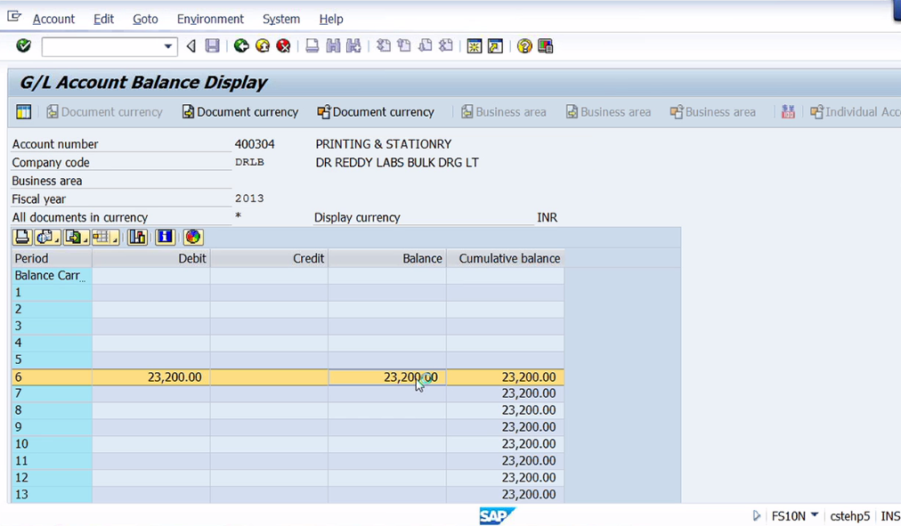Collapse the command field with the triangle arrow
This screenshot has height=526, width=901.
(x=191, y=46)
